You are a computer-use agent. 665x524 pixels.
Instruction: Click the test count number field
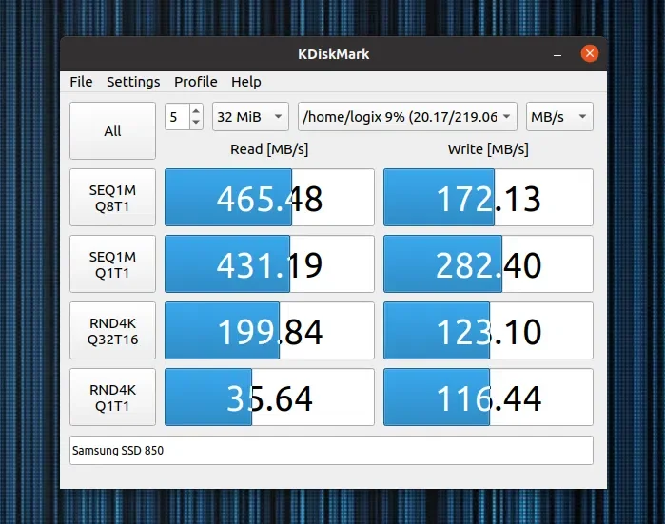click(177, 117)
